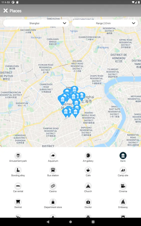Expand the Range 2.0 km dropdown
Viewport: 141px width, 226px height.
tap(105, 23)
